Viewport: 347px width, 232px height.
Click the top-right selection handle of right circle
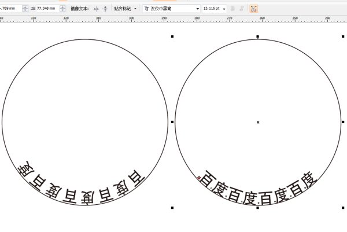(343, 36)
